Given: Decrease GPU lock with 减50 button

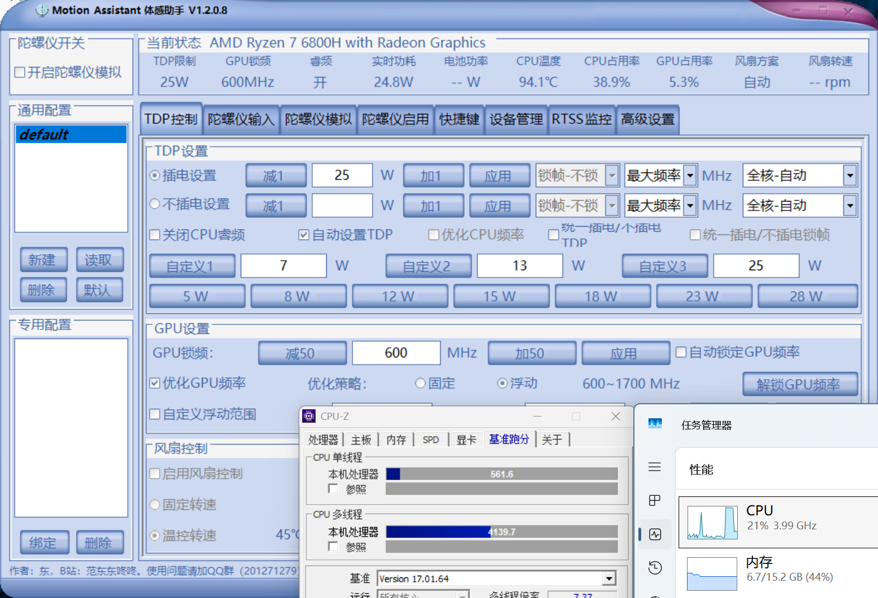Looking at the screenshot, I should [x=302, y=353].
